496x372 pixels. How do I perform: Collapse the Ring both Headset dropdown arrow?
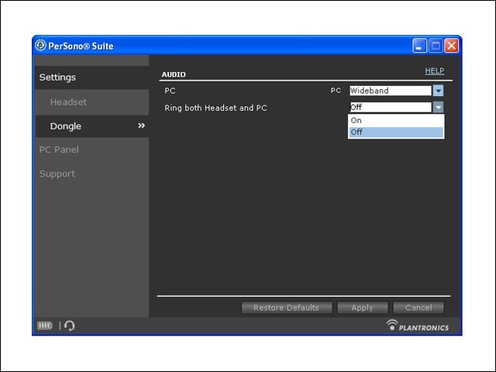[438, 107]
